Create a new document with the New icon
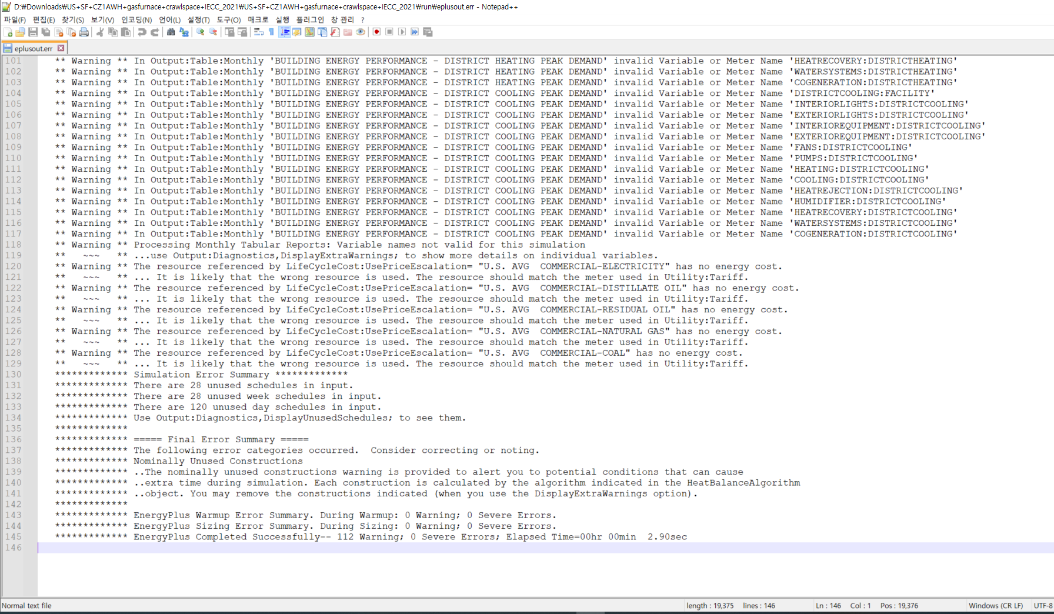Screen dimensions: 1054x614 (8, 32)
